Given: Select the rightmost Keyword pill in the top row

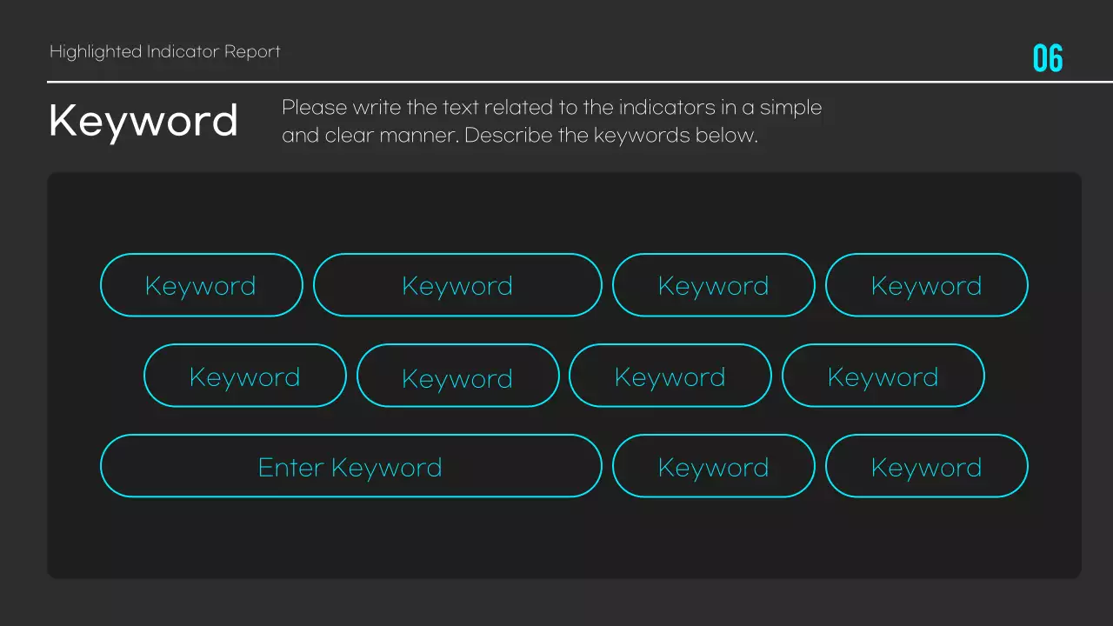Looking at the screenshot, I should pyautogui.click(x=926, y=285).
